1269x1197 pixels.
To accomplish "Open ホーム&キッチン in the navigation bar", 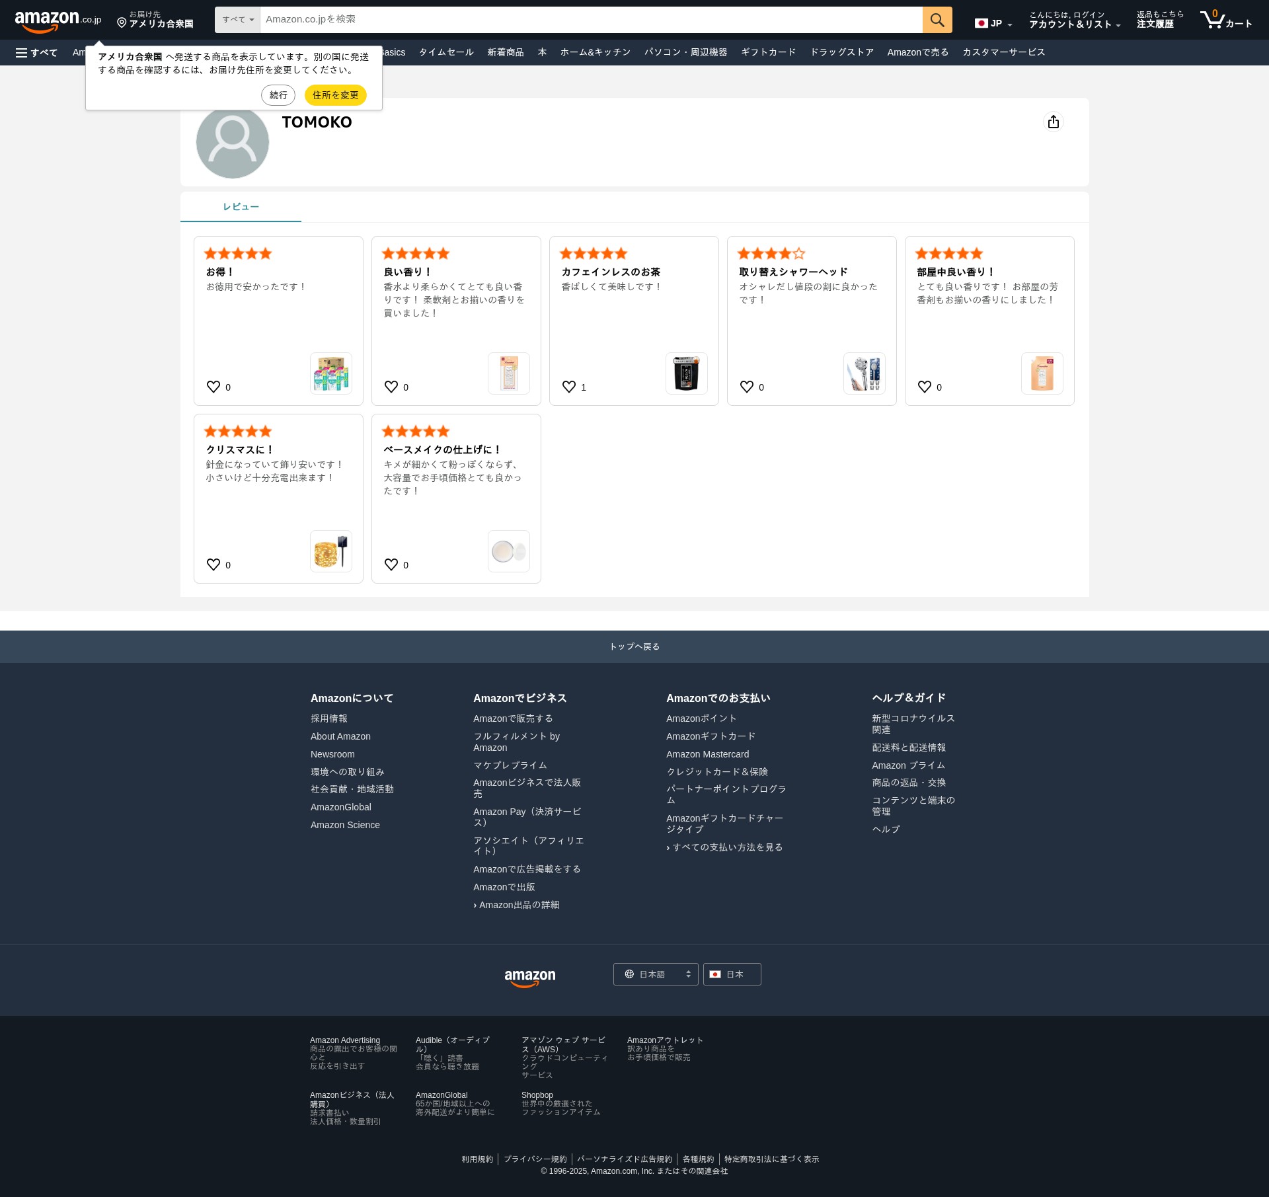I will click(x=596, y=52).
